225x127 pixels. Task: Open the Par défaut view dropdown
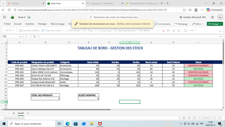(148, 31)
